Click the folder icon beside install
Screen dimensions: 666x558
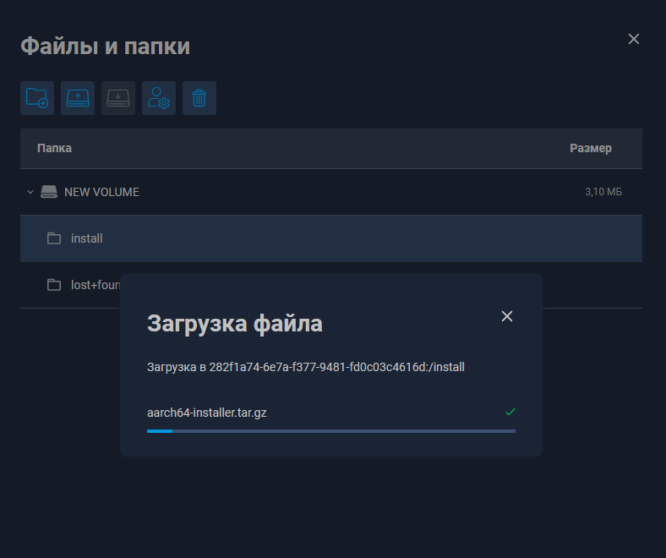(54, 238)
